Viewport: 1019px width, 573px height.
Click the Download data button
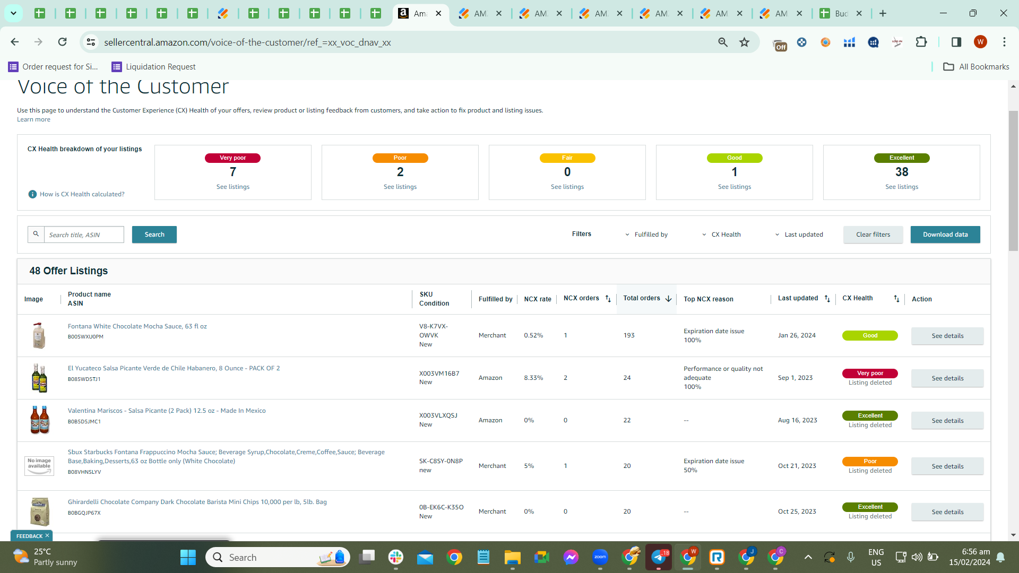pyautogui.click(x=945, y=235)
